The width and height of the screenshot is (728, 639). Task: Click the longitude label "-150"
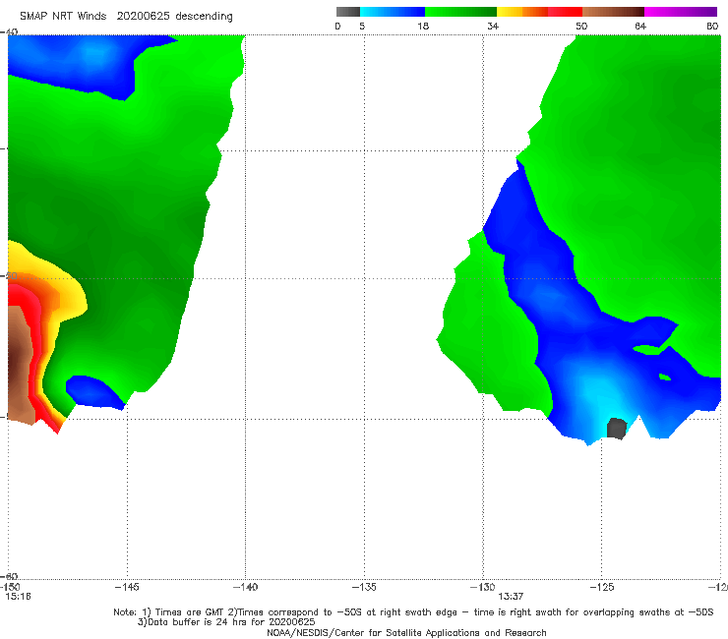[x=10, y=587]
